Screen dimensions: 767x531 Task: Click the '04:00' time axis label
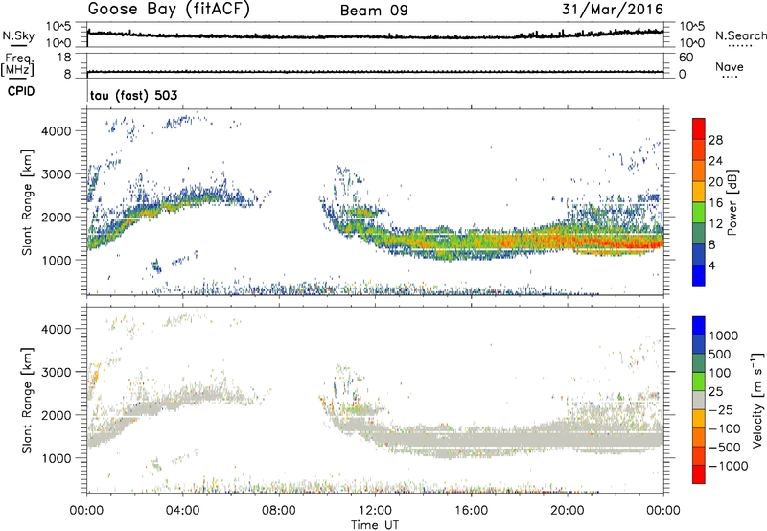point(182,511)
